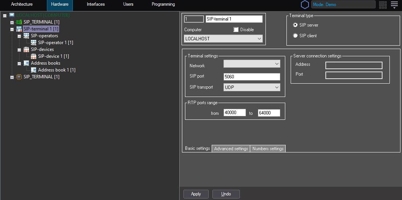Viewport: 402px width, 200px height.
Task: Click the SIP-devices folder icon
Action: (x=26, y=49)
